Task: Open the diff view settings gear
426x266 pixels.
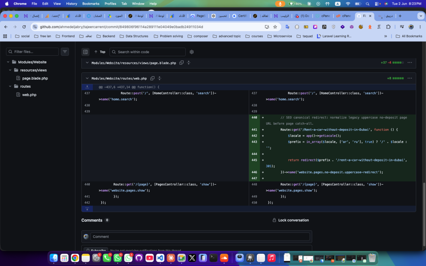Action: coord(192,52)
